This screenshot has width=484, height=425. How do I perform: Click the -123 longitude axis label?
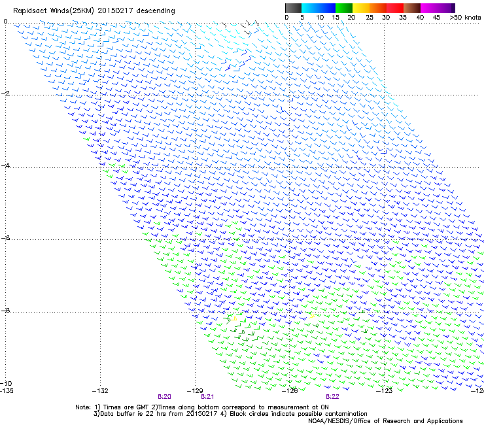pos(385,391)
